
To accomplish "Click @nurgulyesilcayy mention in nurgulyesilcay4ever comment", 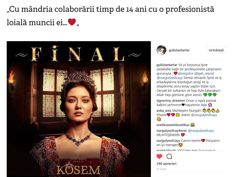I will (x=201, y=131).
